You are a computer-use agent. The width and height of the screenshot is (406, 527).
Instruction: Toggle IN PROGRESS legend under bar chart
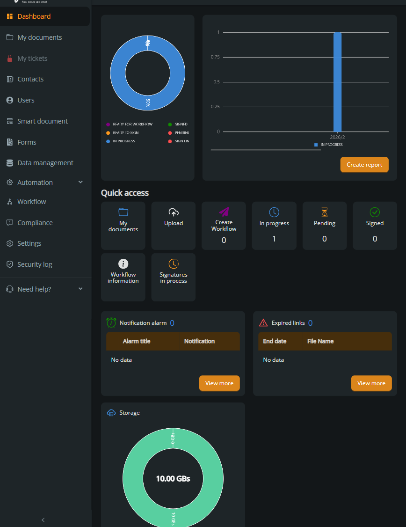[328, 145]
